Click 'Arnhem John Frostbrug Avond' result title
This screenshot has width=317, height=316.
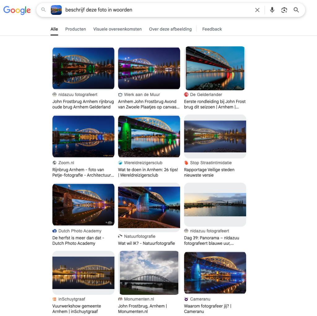coord(149,104)
